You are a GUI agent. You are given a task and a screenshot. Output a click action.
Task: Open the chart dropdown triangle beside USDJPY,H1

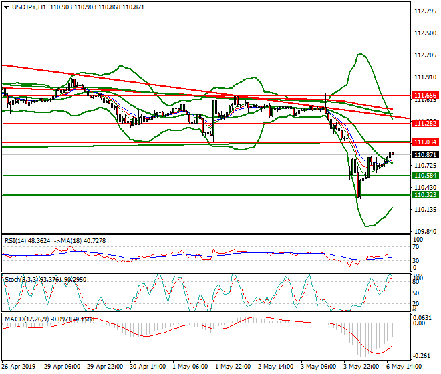[x=6, y=7]
